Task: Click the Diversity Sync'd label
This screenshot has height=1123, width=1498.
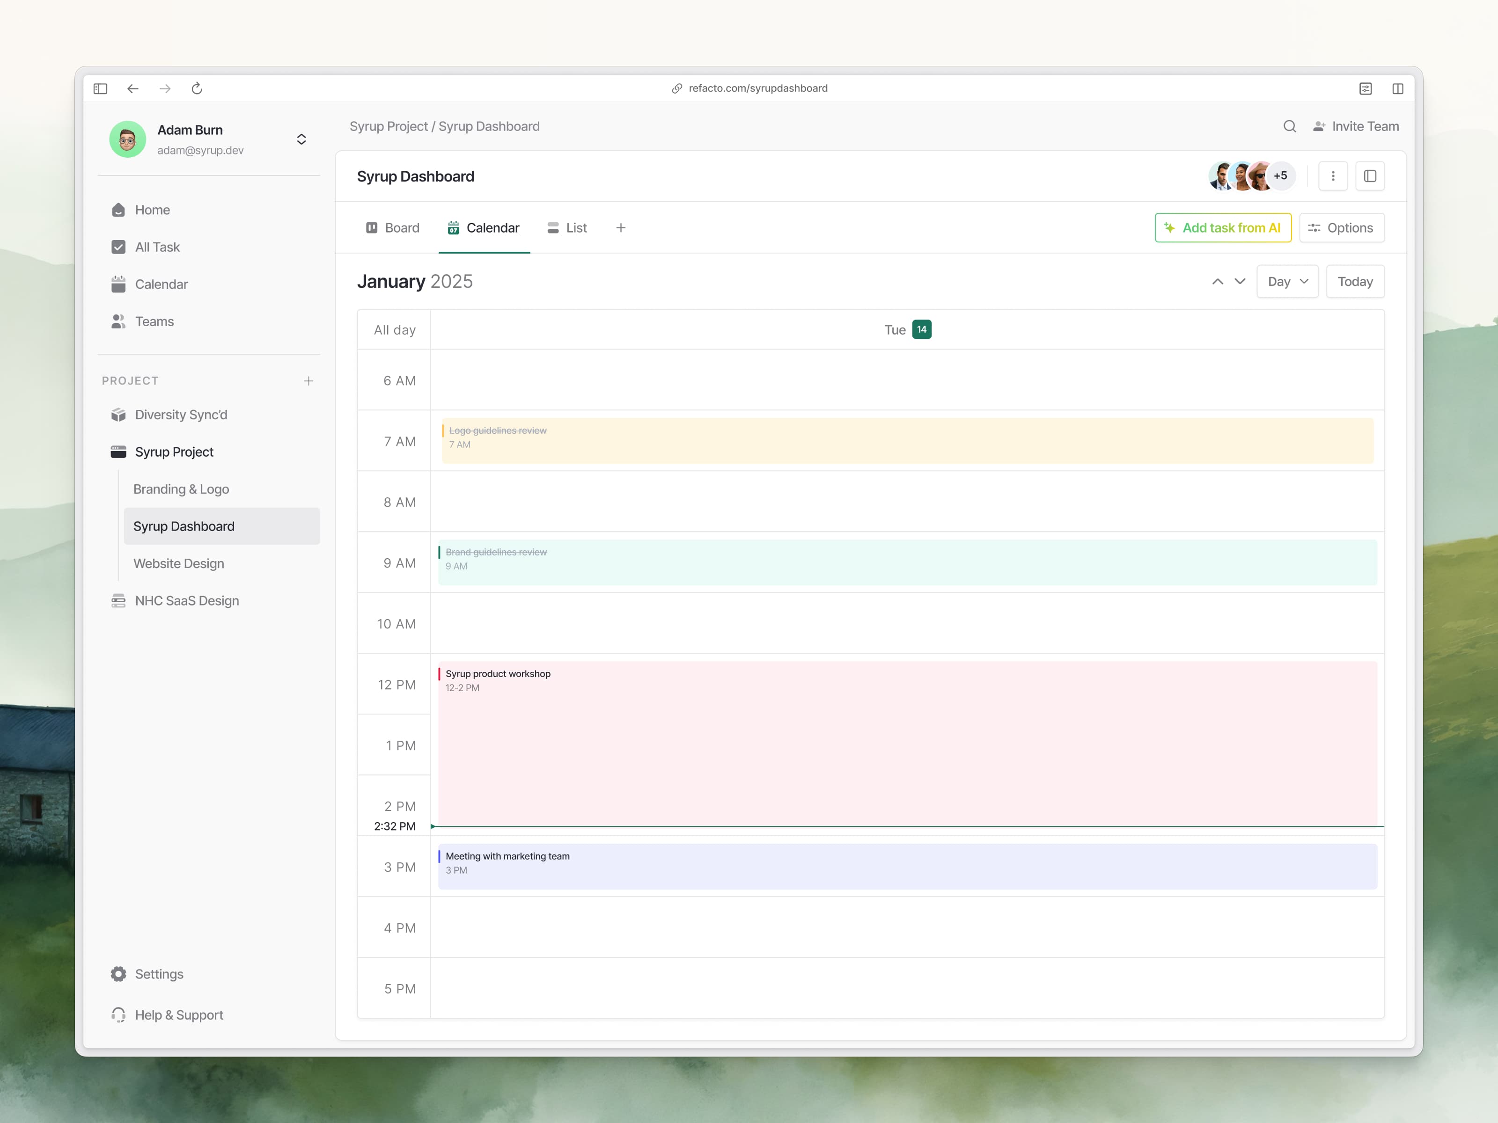Action: point(181,415)
